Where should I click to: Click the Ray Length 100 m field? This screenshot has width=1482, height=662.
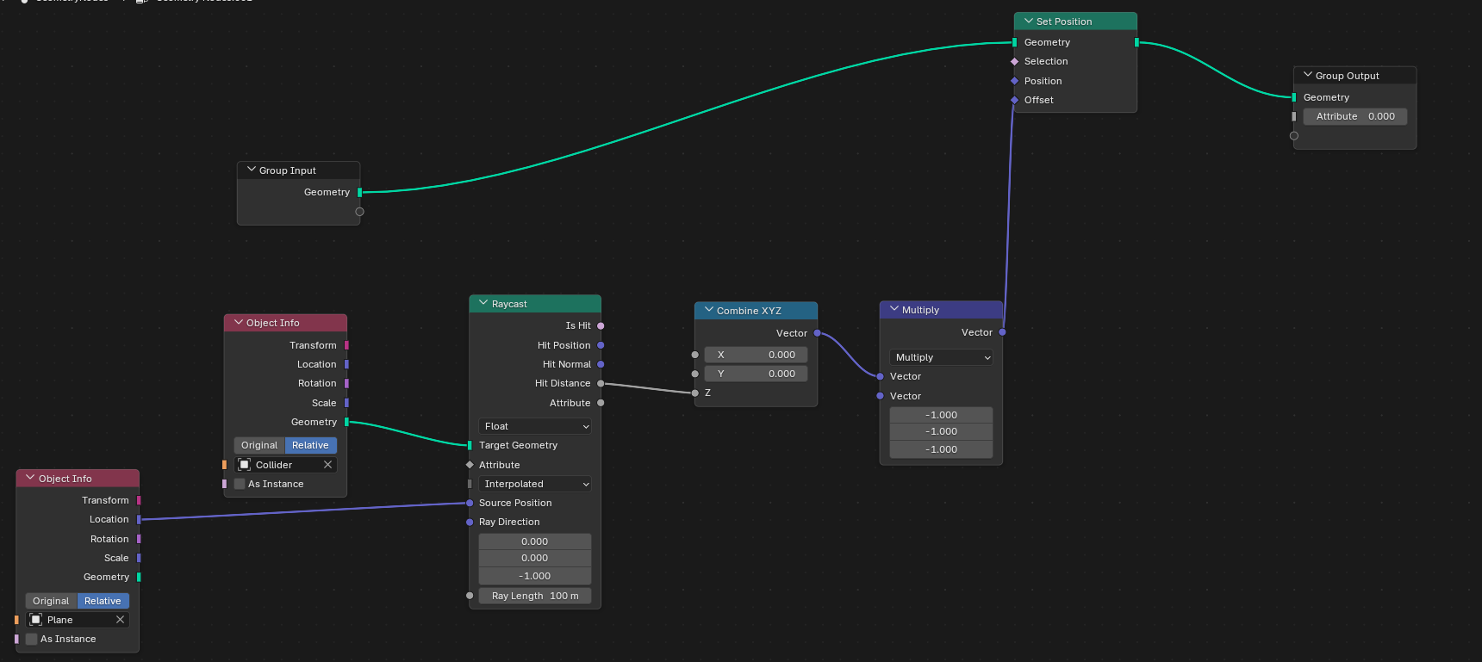[535, 596]
